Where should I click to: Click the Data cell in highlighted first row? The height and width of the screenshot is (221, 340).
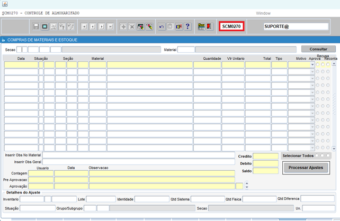(21, 65)
